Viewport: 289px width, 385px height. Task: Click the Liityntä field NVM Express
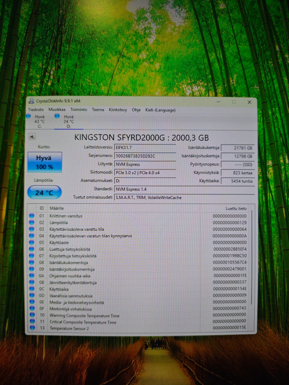coord(145,165)
